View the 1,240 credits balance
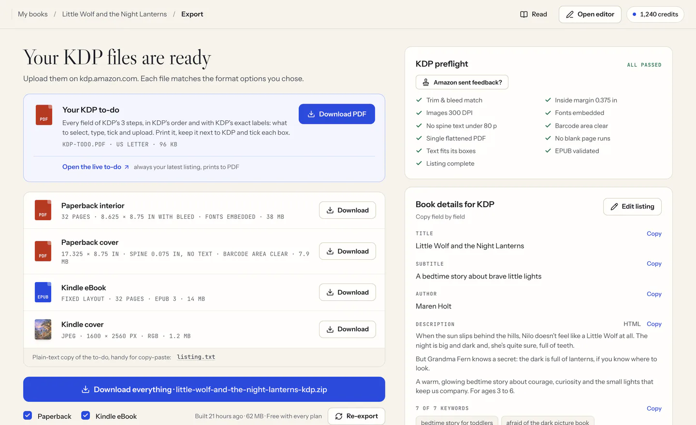 coord(655,14)
